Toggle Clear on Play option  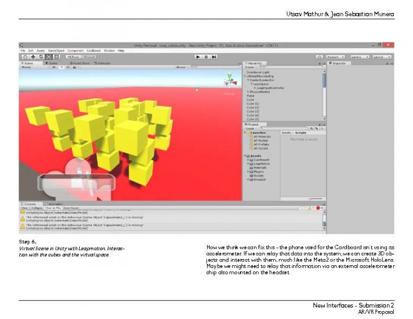[x=53, y=208]
